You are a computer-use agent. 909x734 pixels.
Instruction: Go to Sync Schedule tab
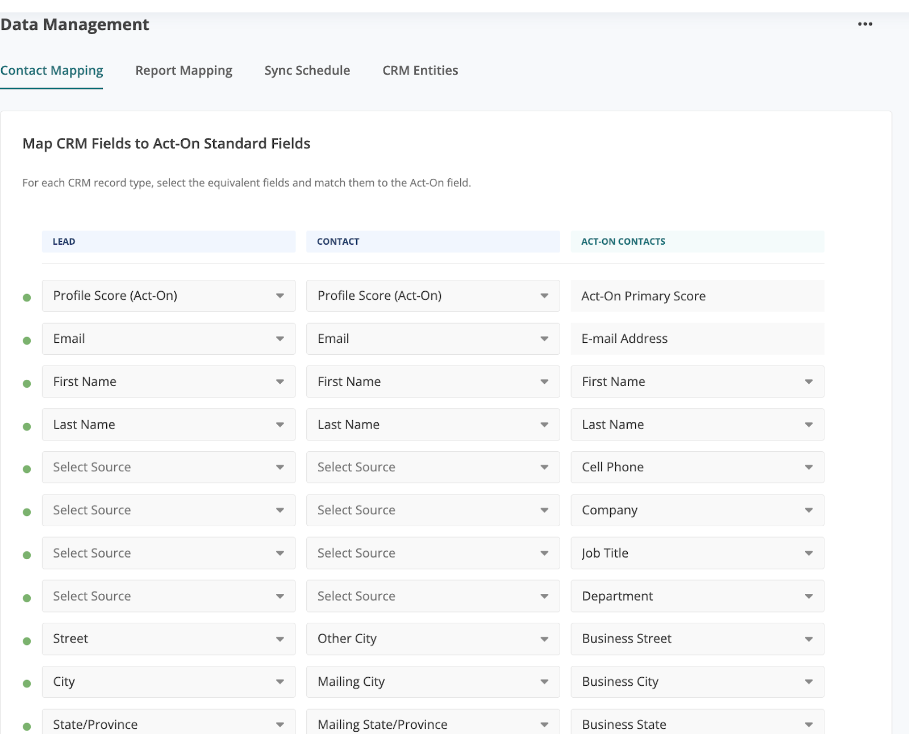pyautogui.click(x=307, y=70)
